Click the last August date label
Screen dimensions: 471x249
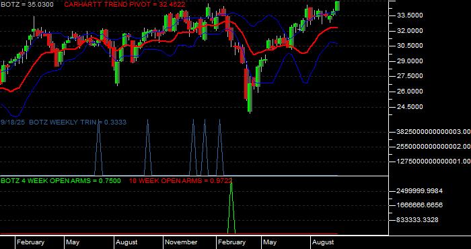[323, 242]
